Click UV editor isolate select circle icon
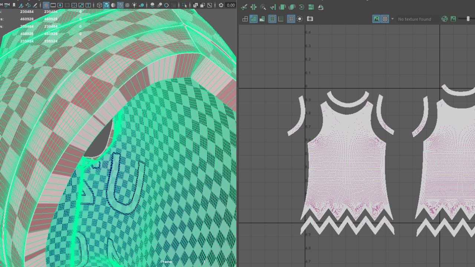 coord(300,19)
